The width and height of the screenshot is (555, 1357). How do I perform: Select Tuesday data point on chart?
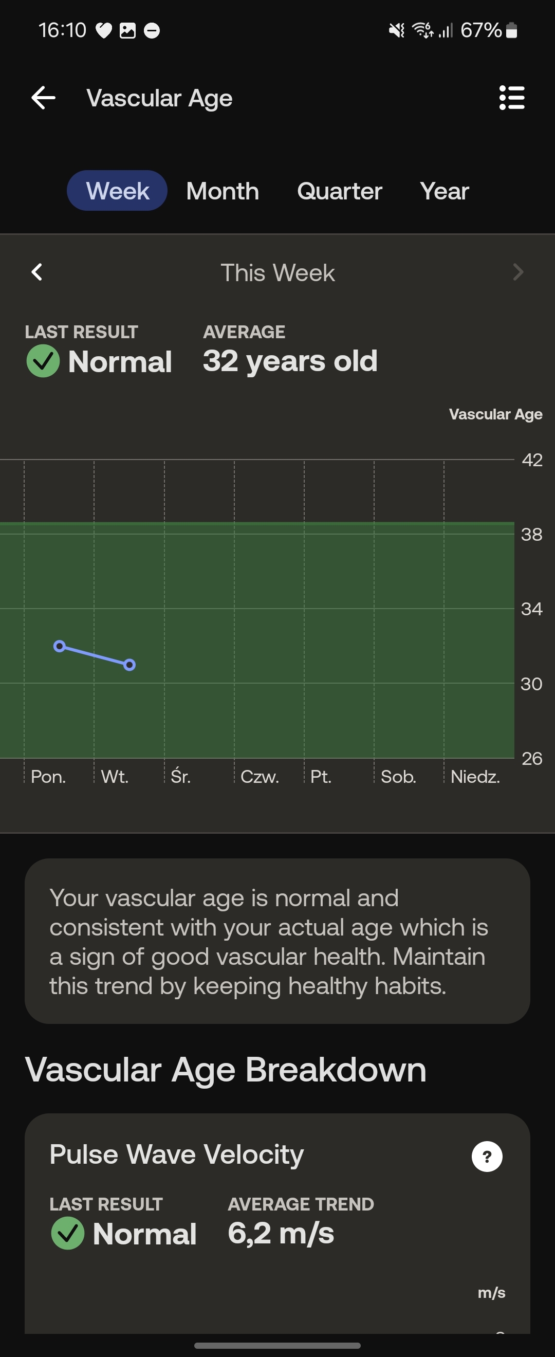[129, 665]
